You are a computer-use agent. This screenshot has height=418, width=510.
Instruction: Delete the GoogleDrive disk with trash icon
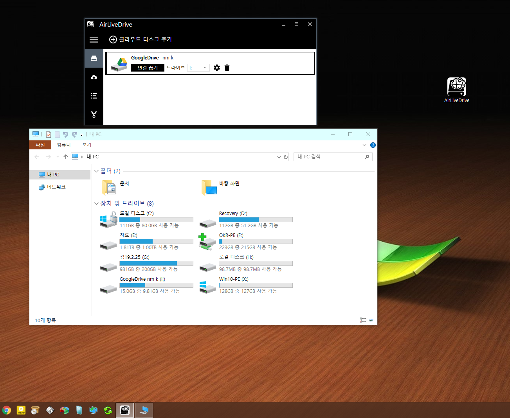227,68
